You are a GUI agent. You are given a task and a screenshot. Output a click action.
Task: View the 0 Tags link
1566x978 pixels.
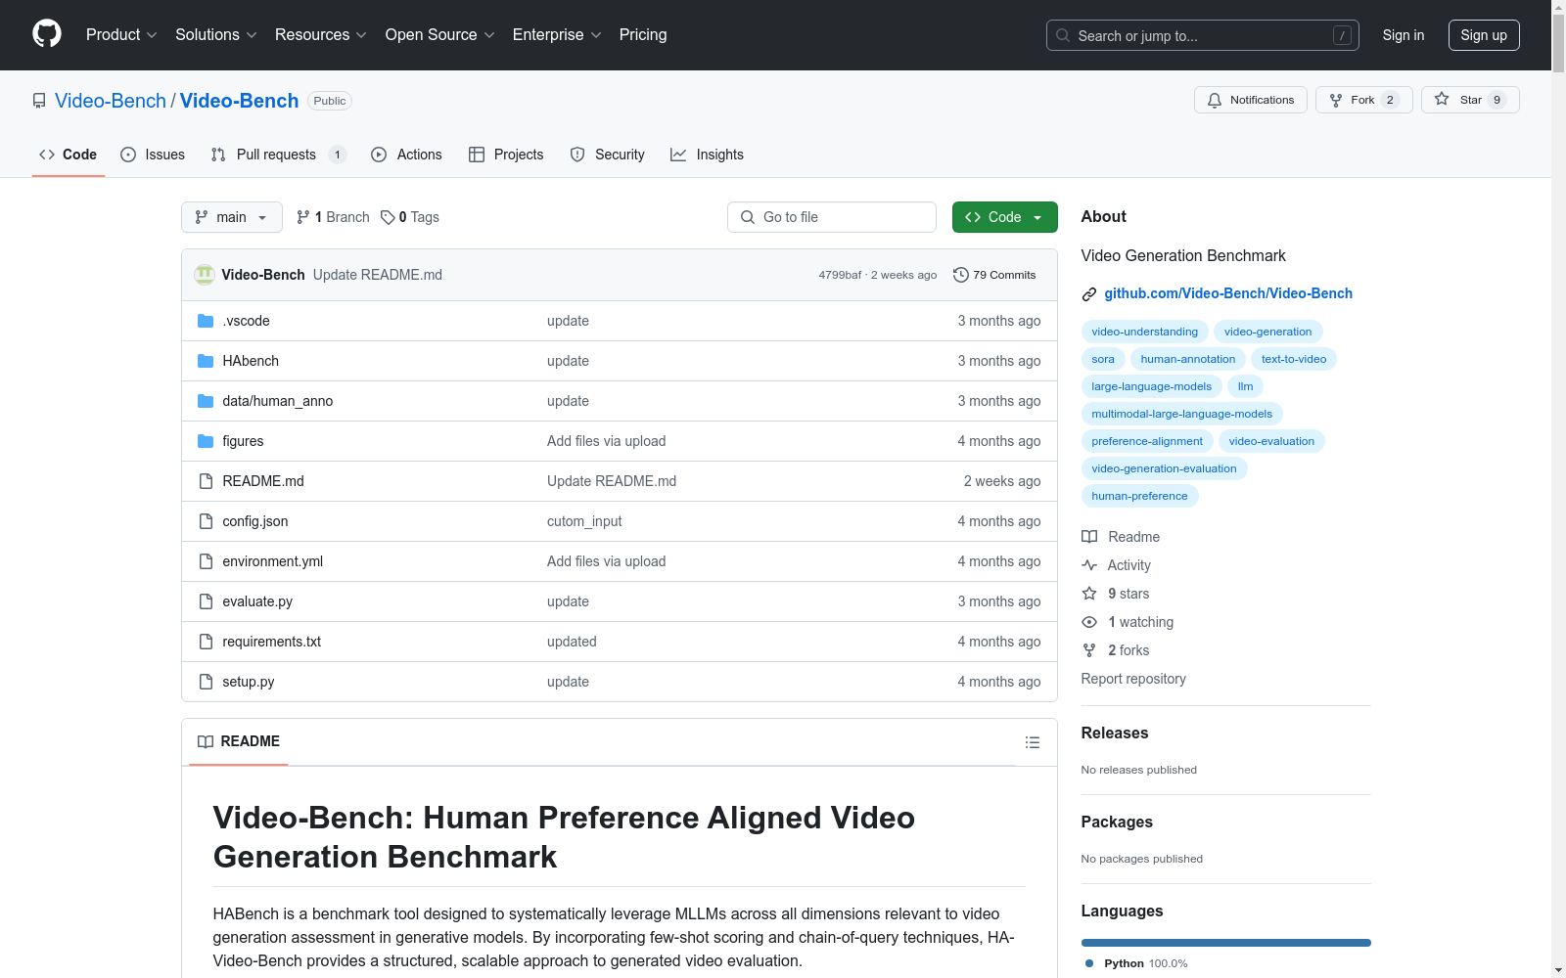tap(410, 217)
